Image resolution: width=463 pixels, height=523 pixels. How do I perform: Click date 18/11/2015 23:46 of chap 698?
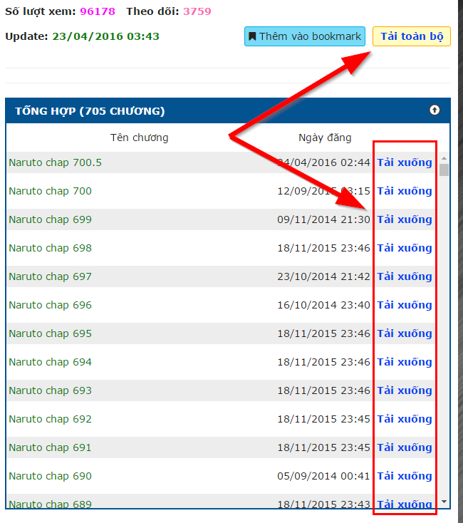[x=323, y=248]
